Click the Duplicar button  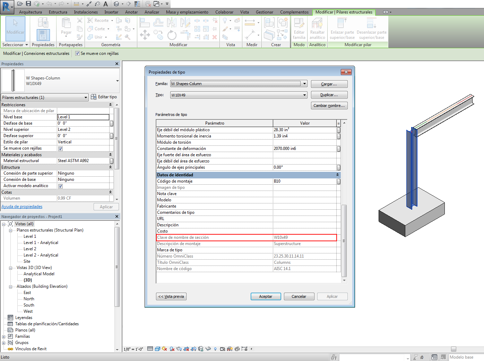click(329, 95)
